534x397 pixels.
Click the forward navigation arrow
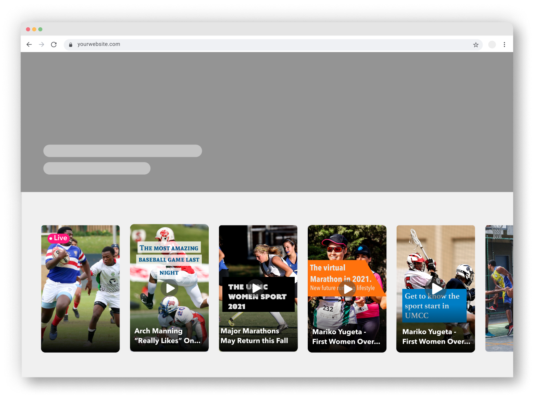pyautogui.click(x=41, y=44)
